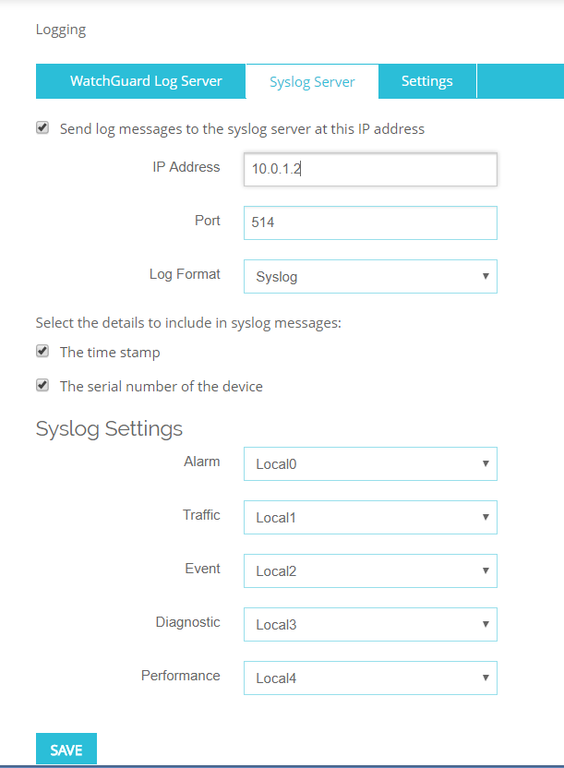Open the Log Format dropdown
This screenshot has height=768, width=564.
coord(369,276)
